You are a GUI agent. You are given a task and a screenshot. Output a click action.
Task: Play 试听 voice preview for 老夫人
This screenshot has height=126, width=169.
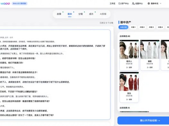tap(129, 67)
